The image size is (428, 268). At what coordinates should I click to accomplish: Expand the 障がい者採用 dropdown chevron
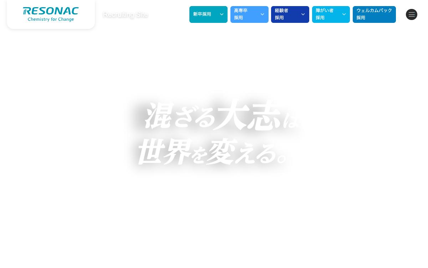click(x=344, y=14)
